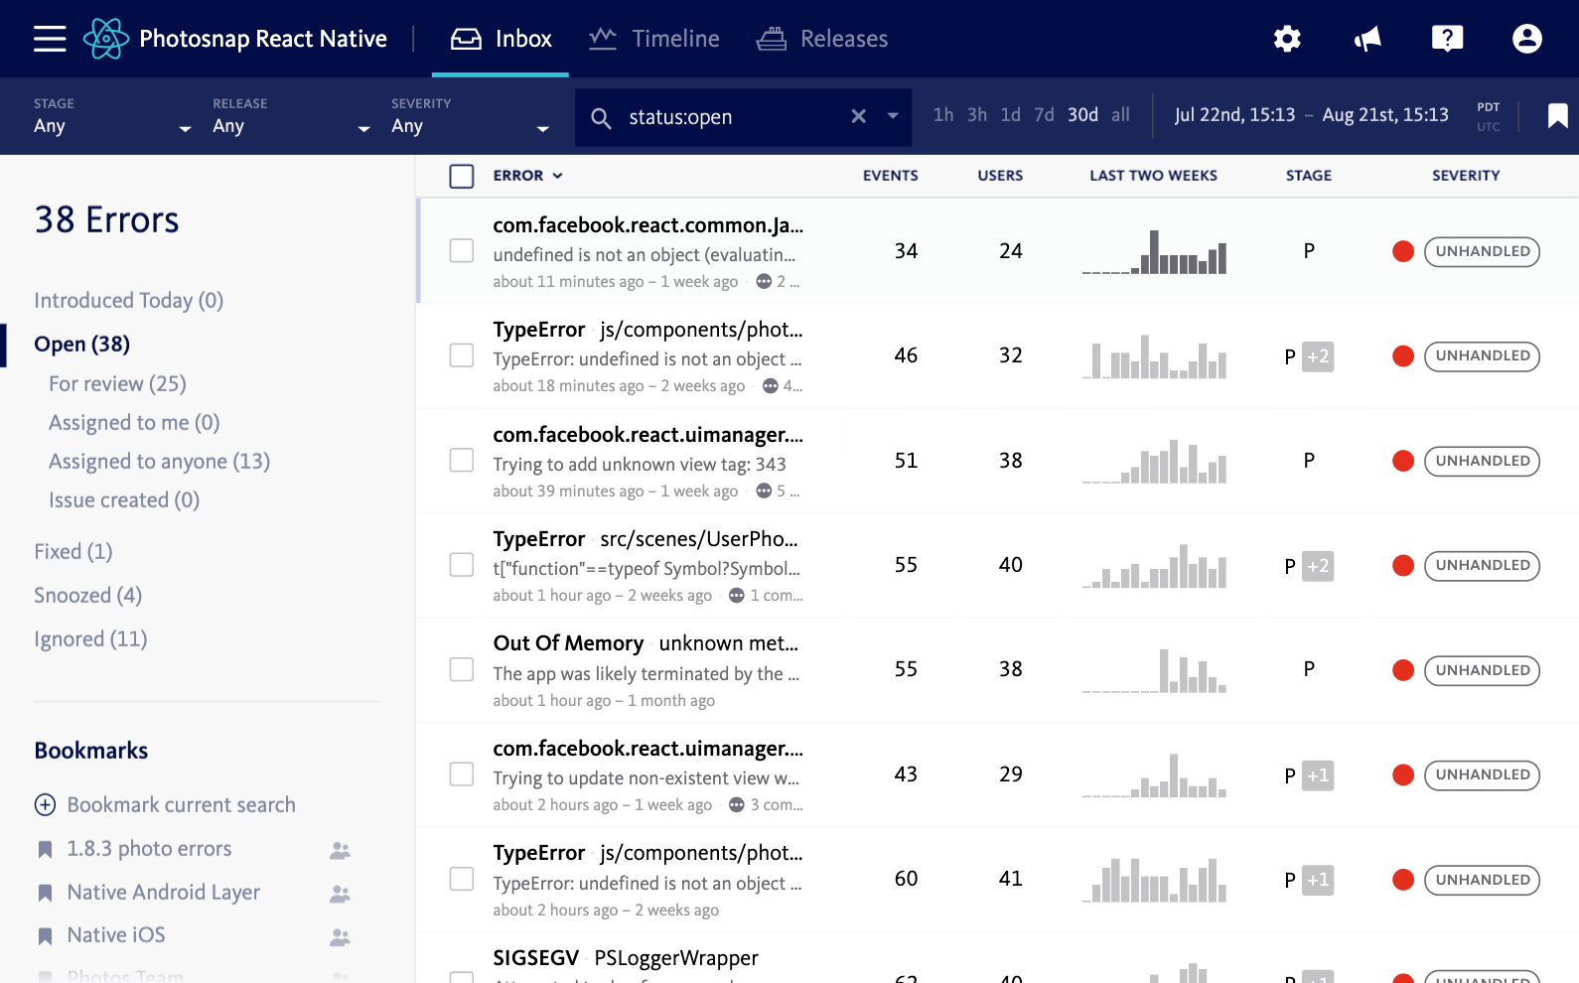The image size is (1579, 983).
Task: Open Assigned to anyone (13) filter
Action: (159, 462)
